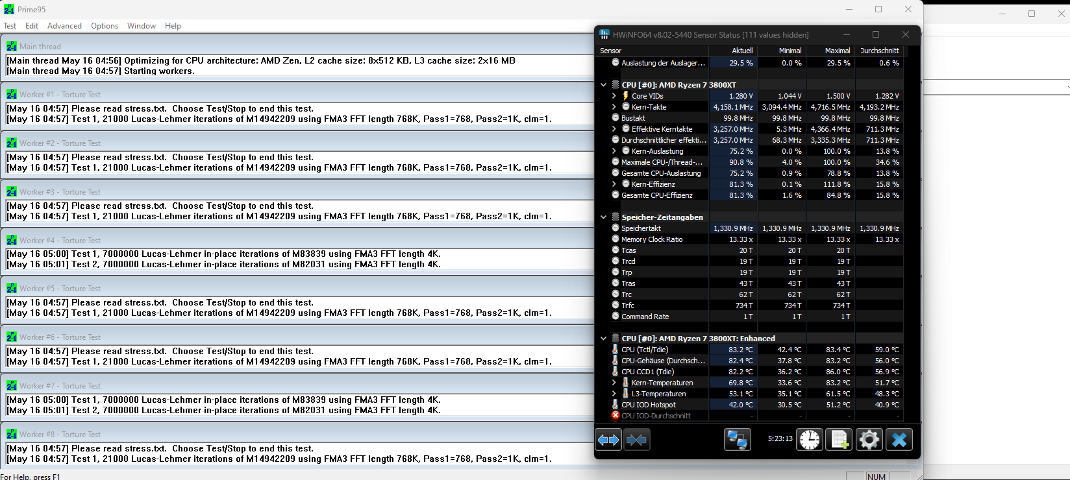Collapse the Ryzen 7 3800XT: Enhanced group
1070x480 pixels.
point(603,339)
